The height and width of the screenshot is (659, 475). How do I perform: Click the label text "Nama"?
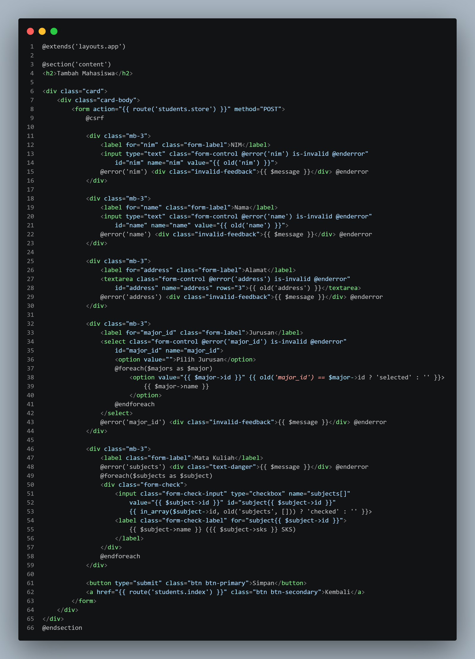point(242,207)
